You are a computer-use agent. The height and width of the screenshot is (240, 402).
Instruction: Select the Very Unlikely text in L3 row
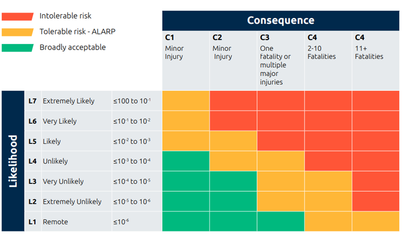63,182
